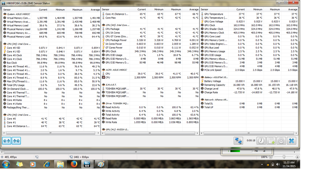Open the remote network monitoring icon
The image size is (321, 179).
click(x=238, y=140)
